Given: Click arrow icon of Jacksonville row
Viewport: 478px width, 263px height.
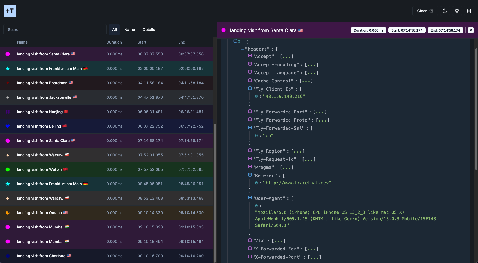Looking at the screenshot, I should [8, 97].
